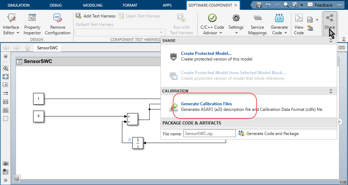348x185 pixels.
Task: Switch to the DEBUG tab
Action: pyautogui.click(x=56, y=5)
